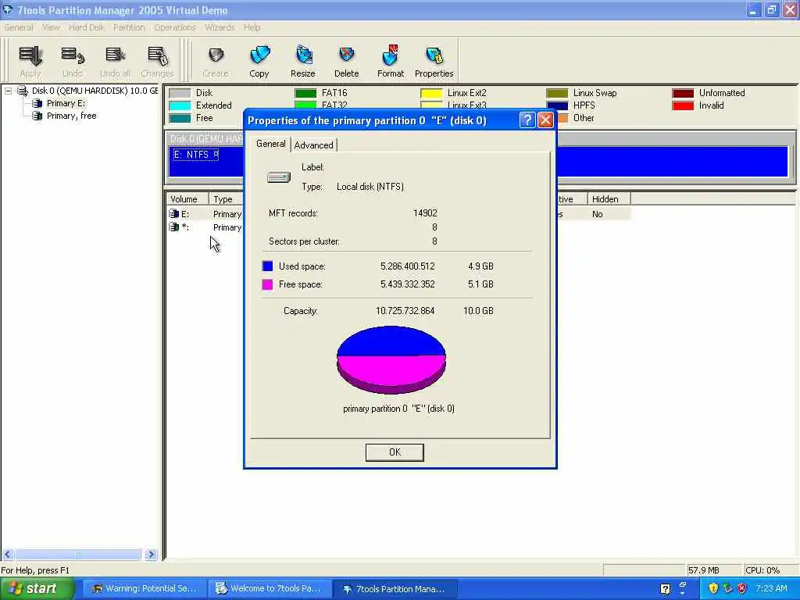Close the Properties dialog with red X
This screenshot has width=800, height=600.
point(545,120)
